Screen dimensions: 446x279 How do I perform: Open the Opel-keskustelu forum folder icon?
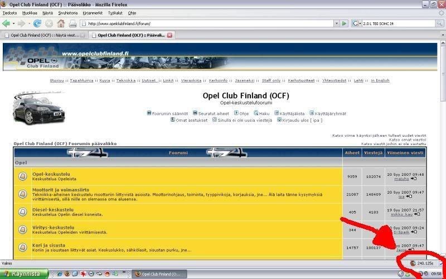[x=22, y=177]
